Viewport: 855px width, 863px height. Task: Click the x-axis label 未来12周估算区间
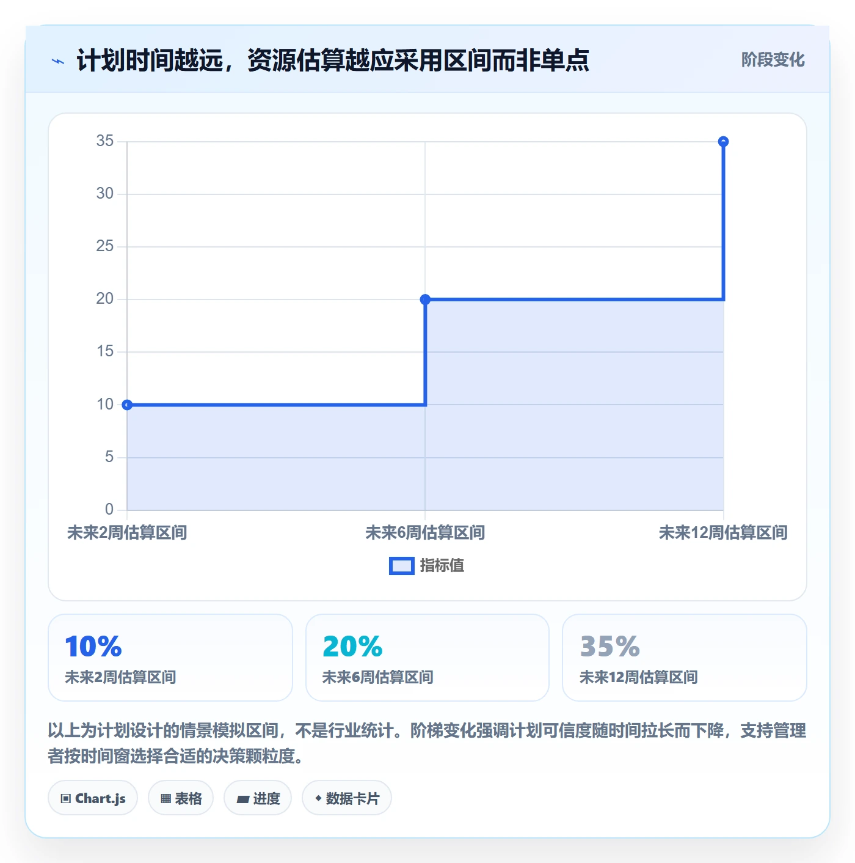coord(723,533)
